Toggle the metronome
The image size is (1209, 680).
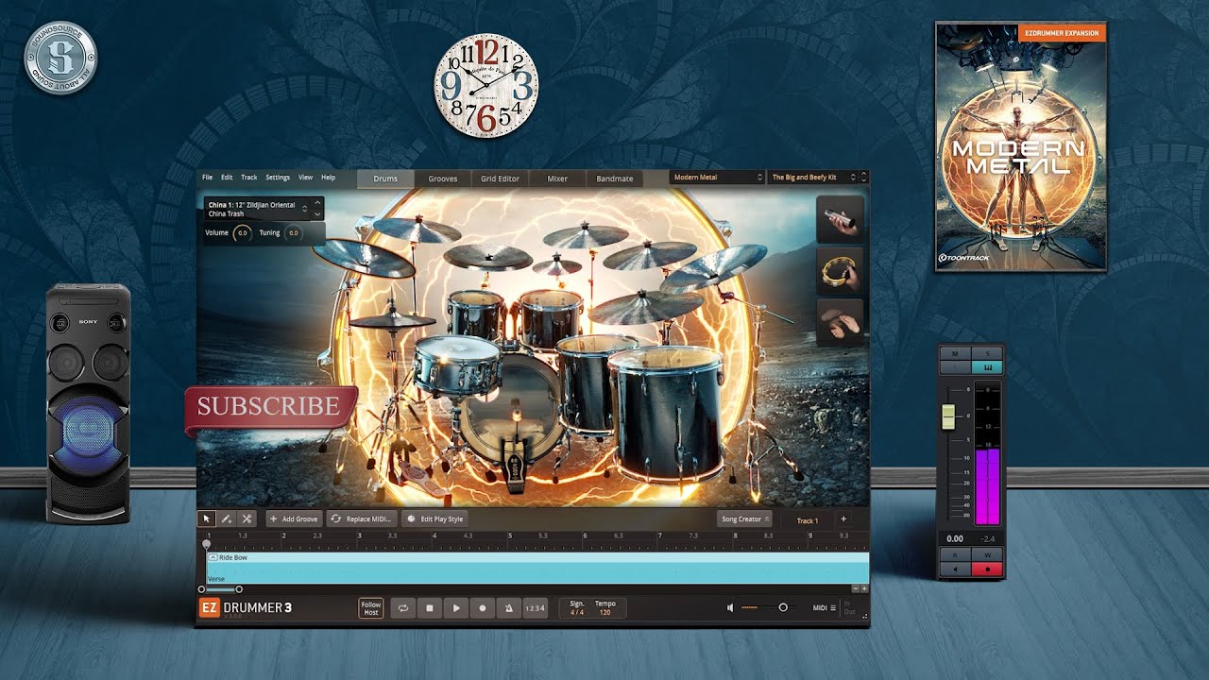[x=508, y=608]
